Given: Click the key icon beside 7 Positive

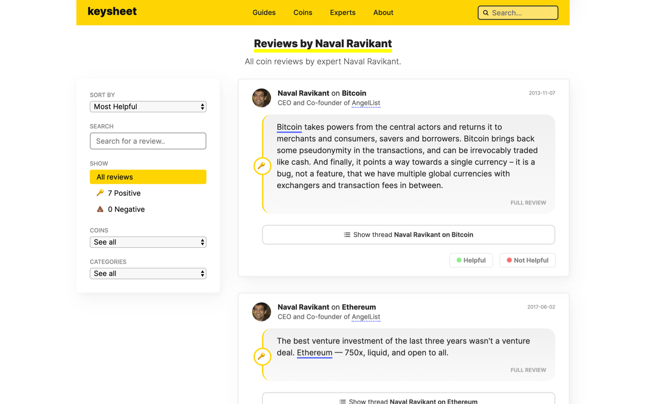Looking at the screenshot, I should [100, 193].
